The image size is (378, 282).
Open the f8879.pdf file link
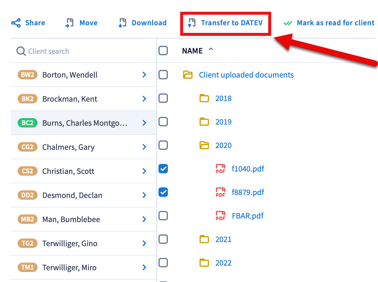click(x=248, y=192)
